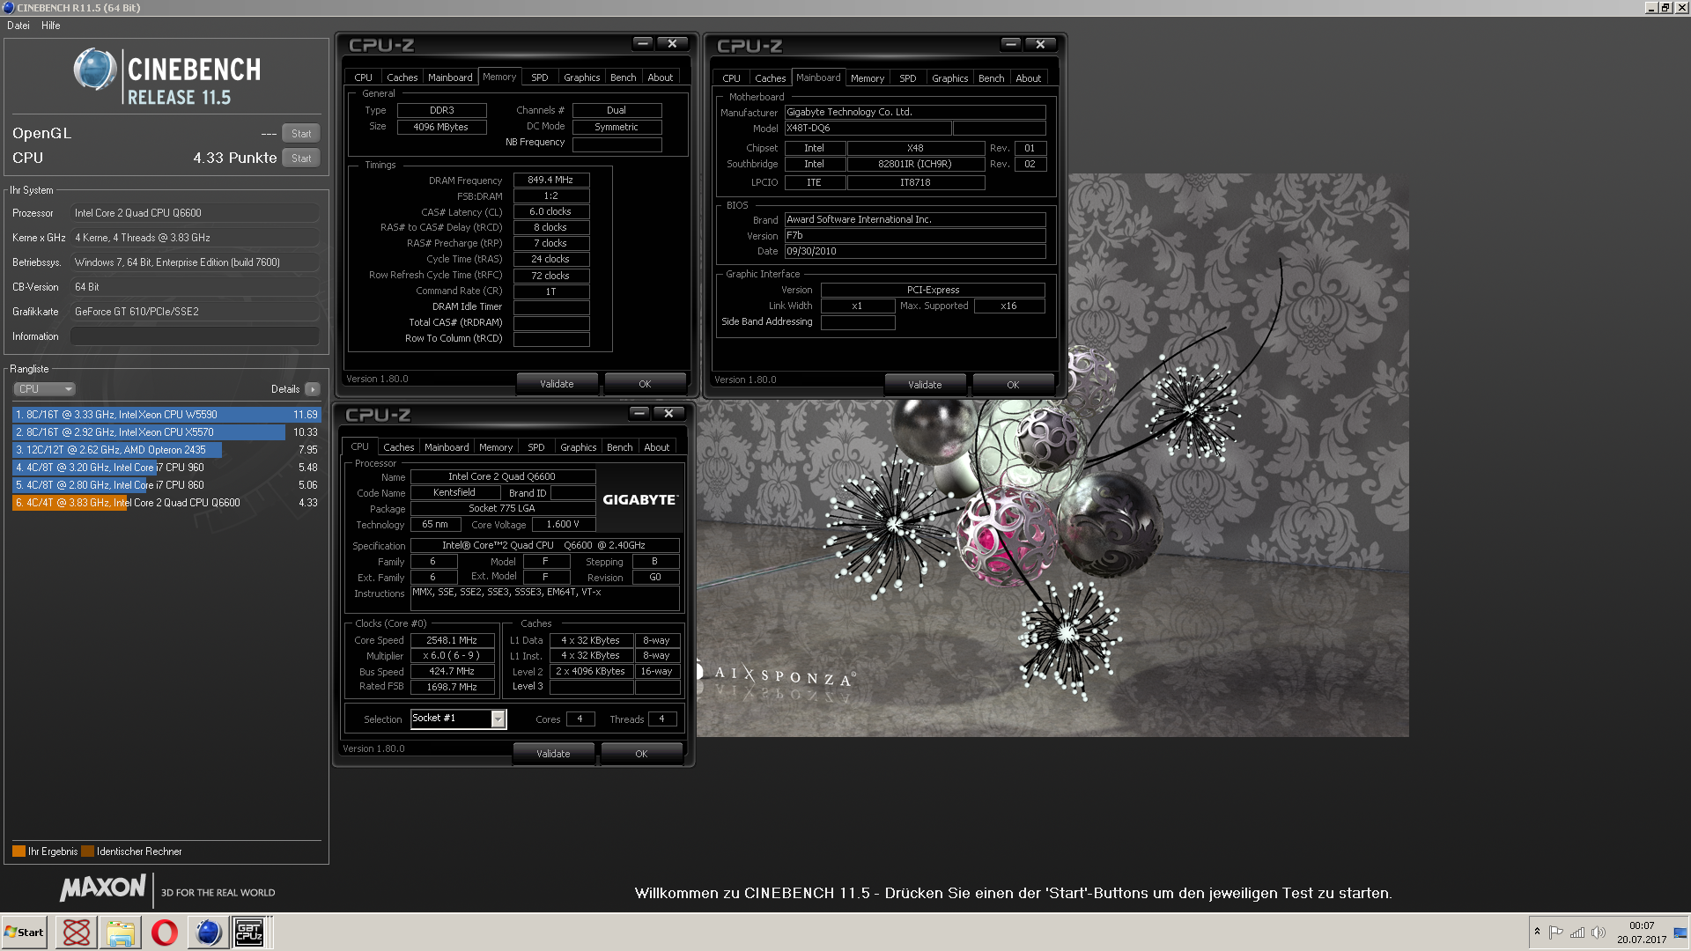Viewport: 1691px width, 951px height.
Task: Minimize the bottom CPU-Z window
Action: click(x=639, y=413)
